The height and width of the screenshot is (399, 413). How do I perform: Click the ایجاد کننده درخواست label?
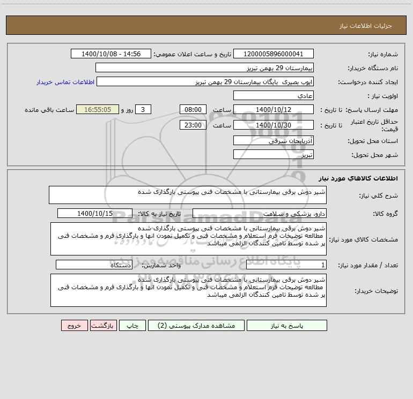368,82
